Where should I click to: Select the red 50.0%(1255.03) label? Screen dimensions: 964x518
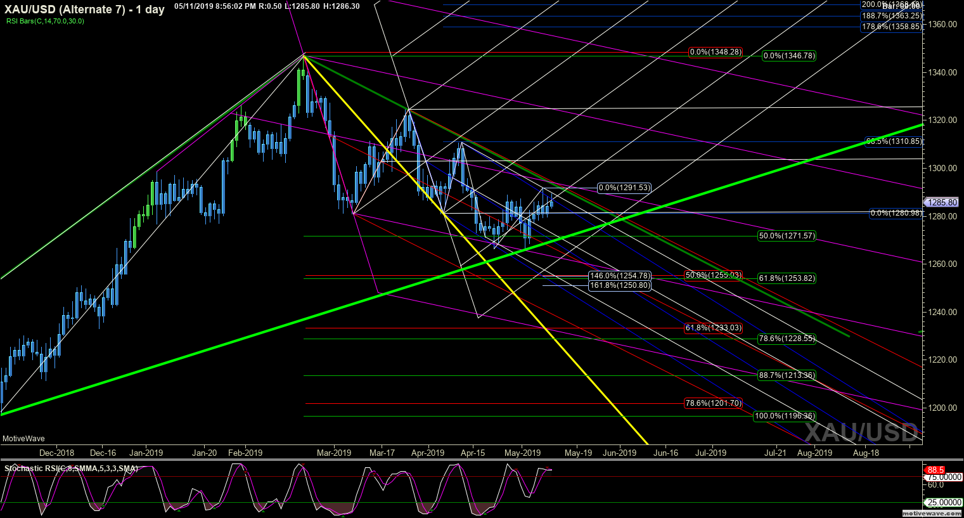(713, 275)
